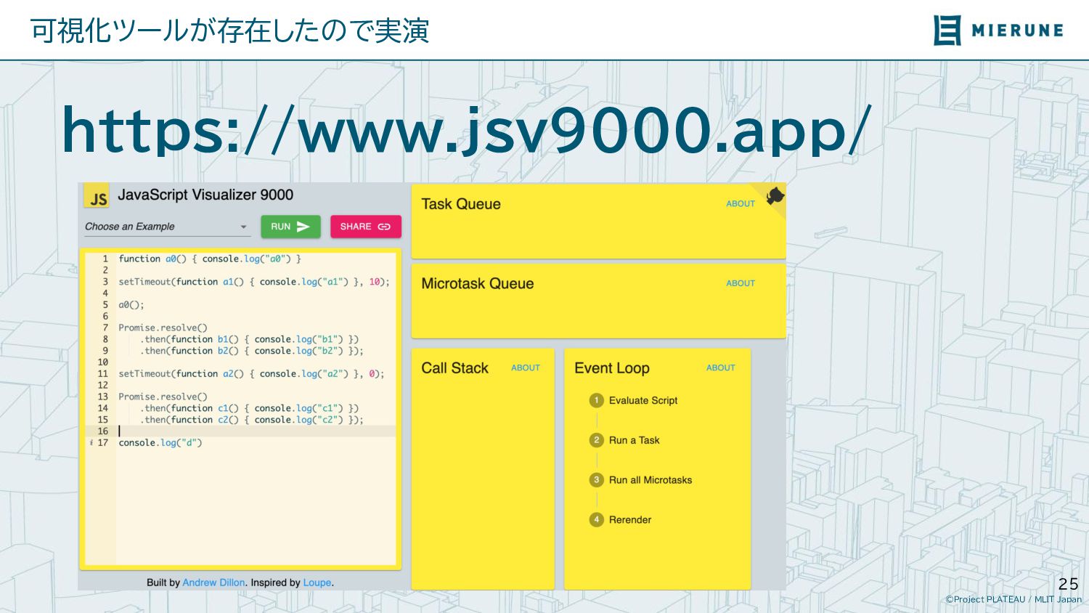Click the setTimeout a1 code line

point(254,282)
